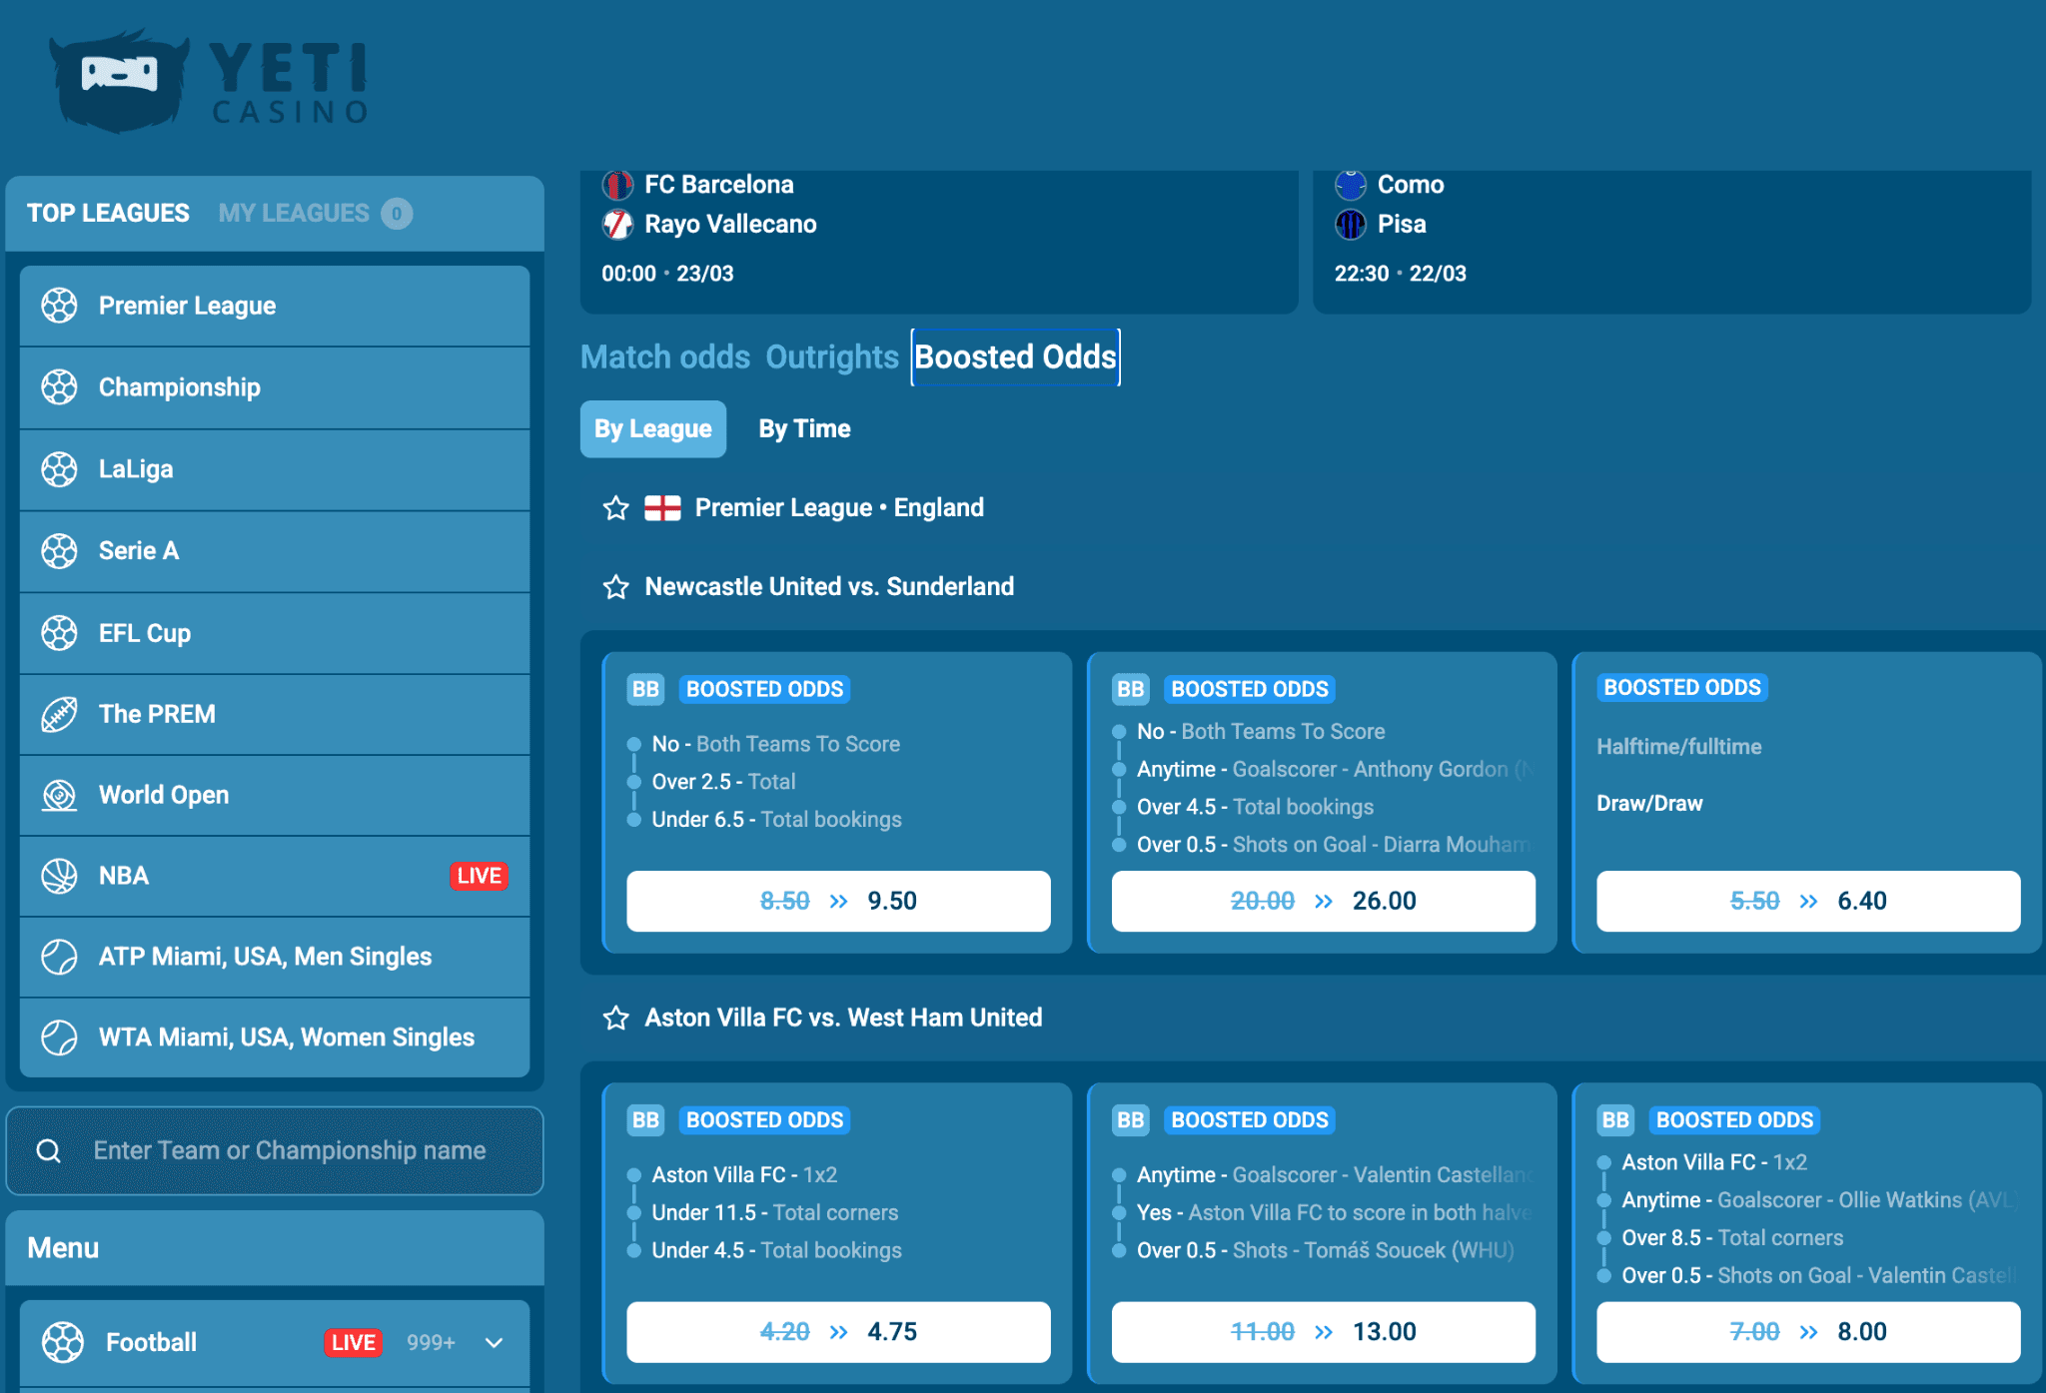This screenshot has height=1393, width=2046.
Task: Click the team or championship search field
Action: [x=290, y=1150]
